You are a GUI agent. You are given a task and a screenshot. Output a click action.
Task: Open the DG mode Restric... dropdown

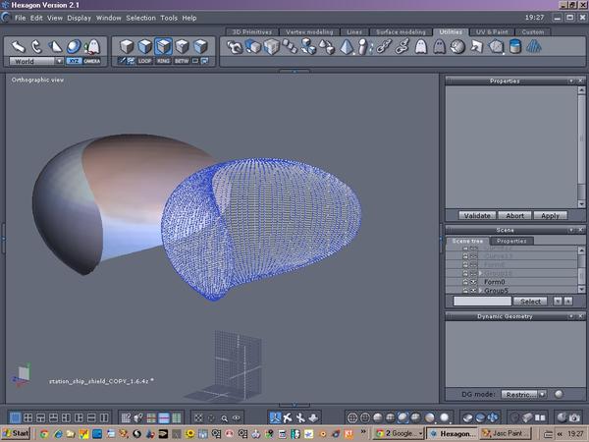tap(523, 394)
